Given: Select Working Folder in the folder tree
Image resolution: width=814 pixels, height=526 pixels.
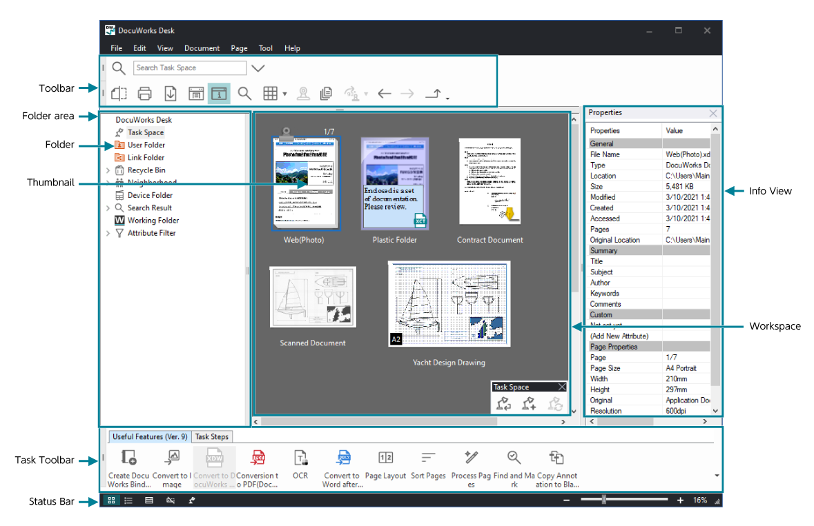Looking at the screenshot, I should [153, 220].
